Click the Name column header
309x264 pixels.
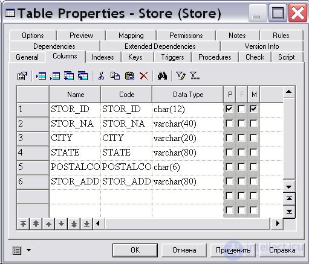75,95
